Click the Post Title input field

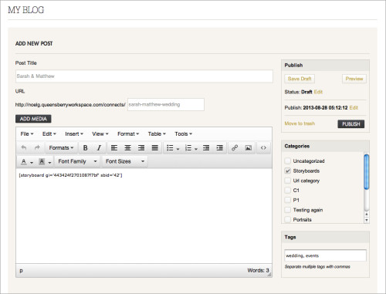click(144, 76)
